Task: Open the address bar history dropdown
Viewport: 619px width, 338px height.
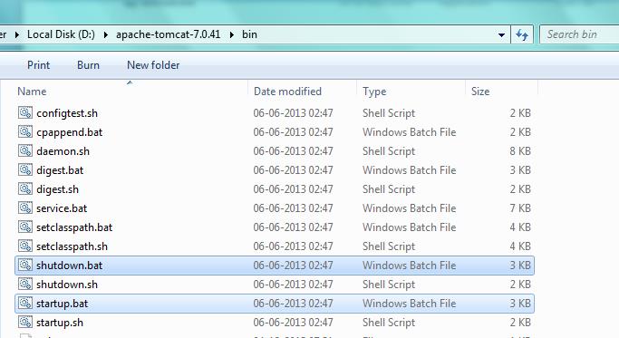Action: point(501,34)
